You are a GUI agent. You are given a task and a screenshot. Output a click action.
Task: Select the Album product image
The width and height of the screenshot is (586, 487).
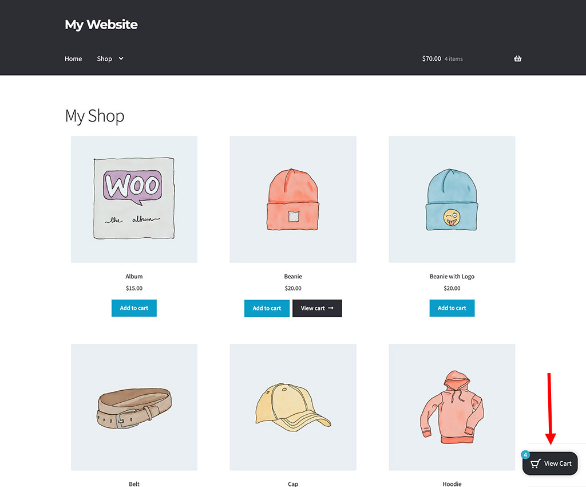tap(134, 199)
